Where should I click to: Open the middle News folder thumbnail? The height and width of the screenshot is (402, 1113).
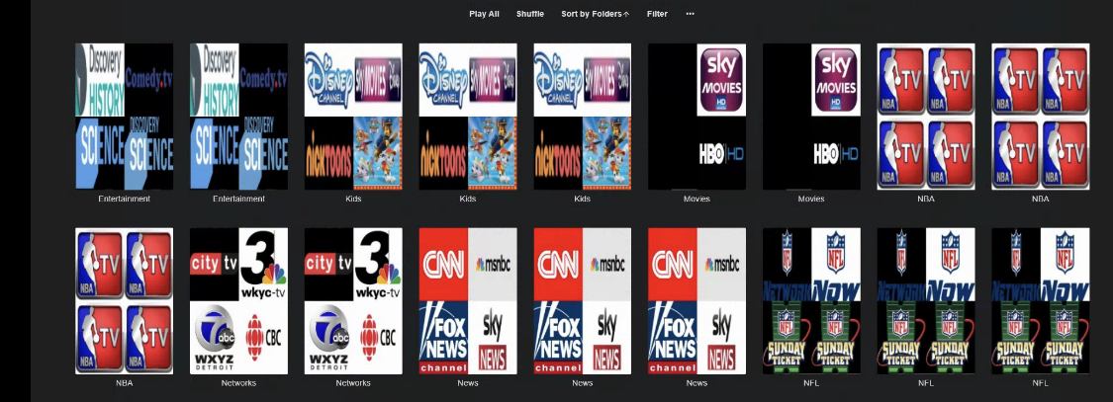pyautogui.click(x=582, y=300)
